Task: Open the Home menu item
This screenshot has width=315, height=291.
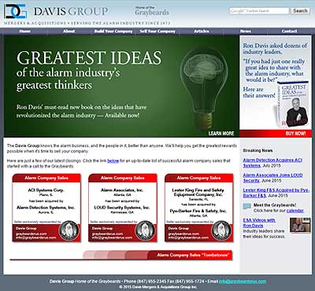Action: pyautogui.click(x=25, y=31)
